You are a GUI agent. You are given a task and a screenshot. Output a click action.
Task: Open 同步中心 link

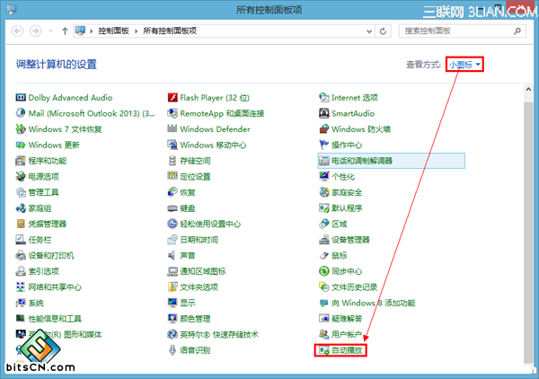pyautogui.click(x=347, y=271)
